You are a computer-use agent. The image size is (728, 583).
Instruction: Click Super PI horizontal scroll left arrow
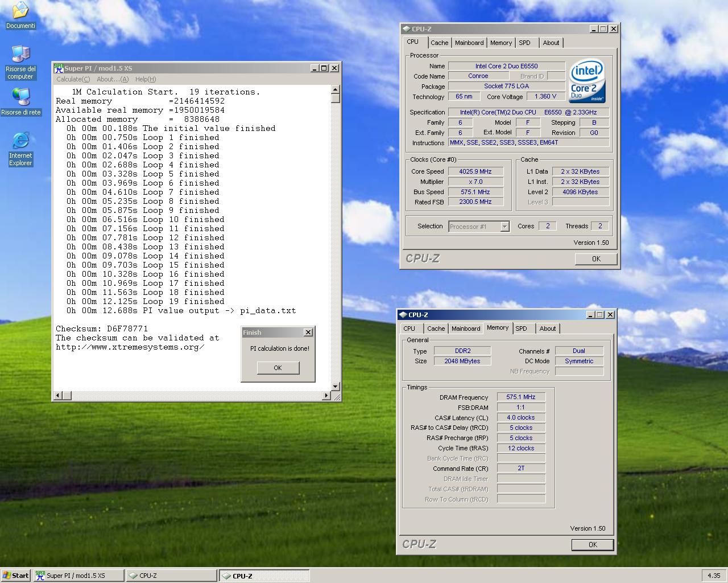pyautogui.click(x=57, y=395)
